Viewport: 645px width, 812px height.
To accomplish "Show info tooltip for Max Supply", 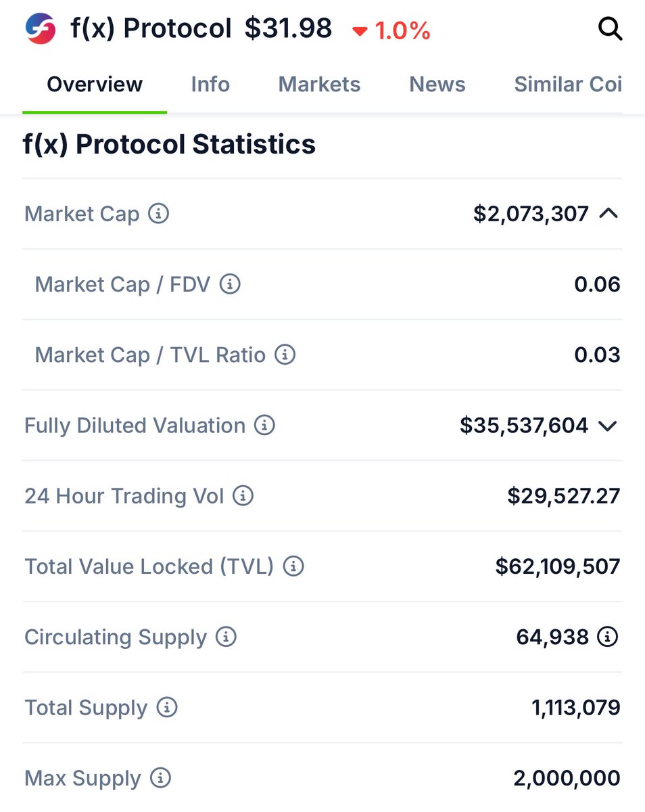I will click(x=160, y=778).
